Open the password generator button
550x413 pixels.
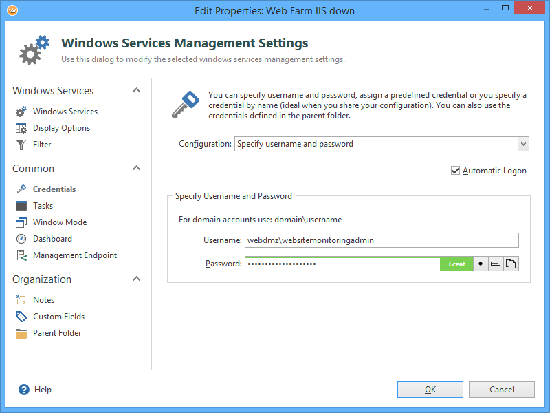click(496, 264)
